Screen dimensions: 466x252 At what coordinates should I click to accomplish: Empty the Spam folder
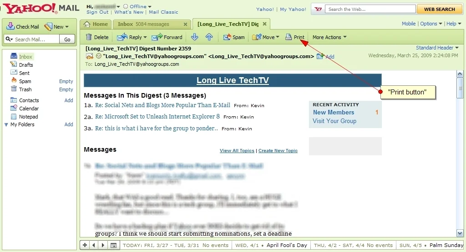pyautogui.click(x=66, y=81)
